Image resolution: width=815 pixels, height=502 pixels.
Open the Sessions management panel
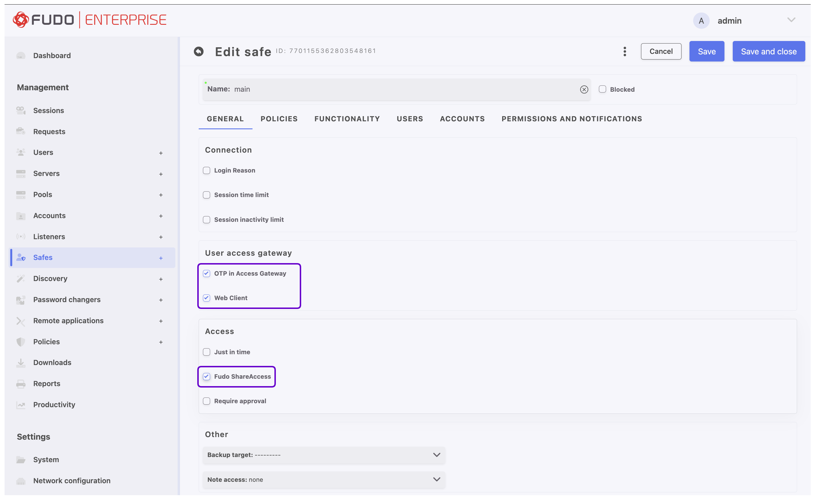(48, 110)
